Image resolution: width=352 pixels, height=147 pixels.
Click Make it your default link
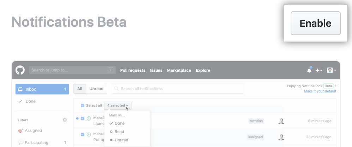320,91
